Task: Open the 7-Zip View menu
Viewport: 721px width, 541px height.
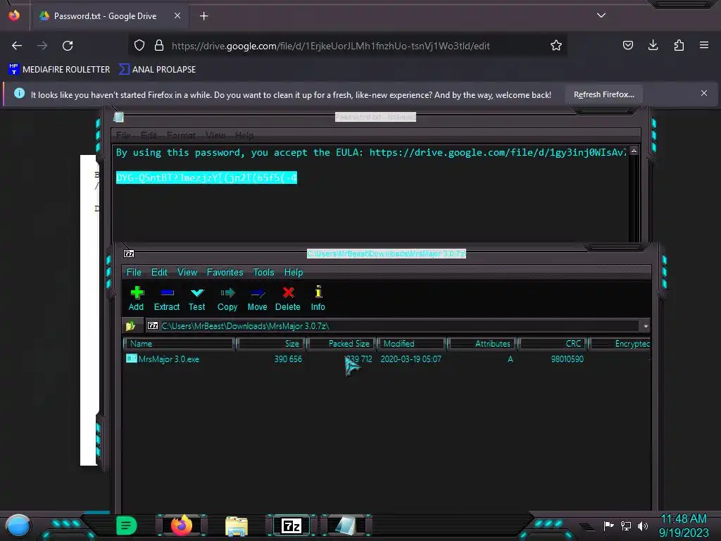Action: (x=187, y=273)
